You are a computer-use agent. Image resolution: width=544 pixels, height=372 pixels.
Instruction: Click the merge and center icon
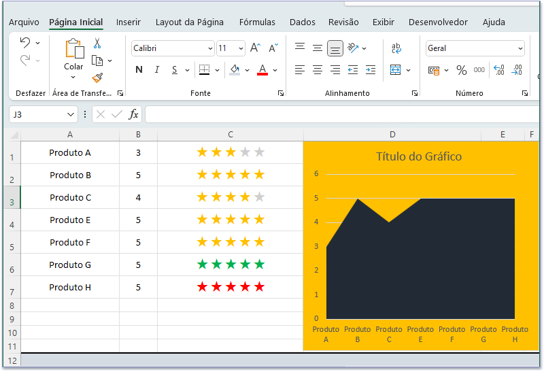[396, 70]
